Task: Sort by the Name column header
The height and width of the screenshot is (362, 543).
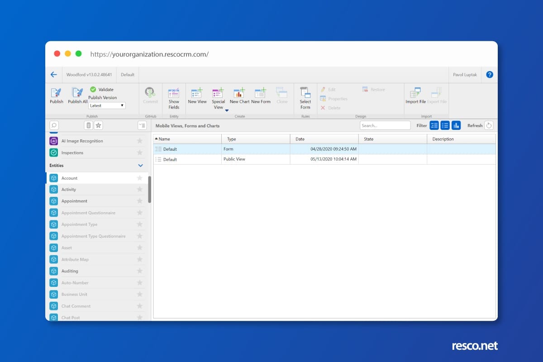Action: [187, 139]
